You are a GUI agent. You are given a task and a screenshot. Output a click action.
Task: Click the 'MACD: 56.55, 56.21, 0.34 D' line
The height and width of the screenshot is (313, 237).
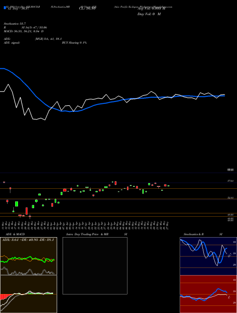24,31
